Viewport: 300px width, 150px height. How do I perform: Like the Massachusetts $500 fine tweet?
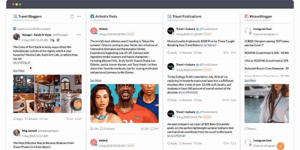coord(198,52)
